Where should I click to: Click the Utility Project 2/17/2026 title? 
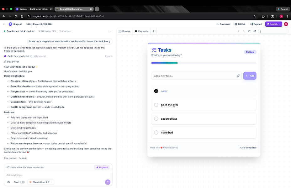[39, 24]
